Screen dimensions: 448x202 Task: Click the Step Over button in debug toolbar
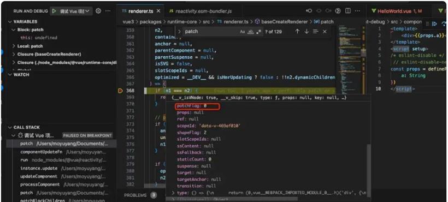(444, 24)
